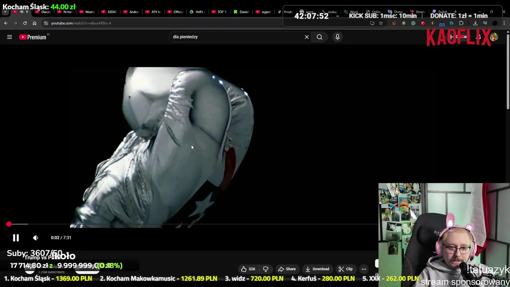
Task: Switch to the Andrze tab
Action: (x=131, y=12)
